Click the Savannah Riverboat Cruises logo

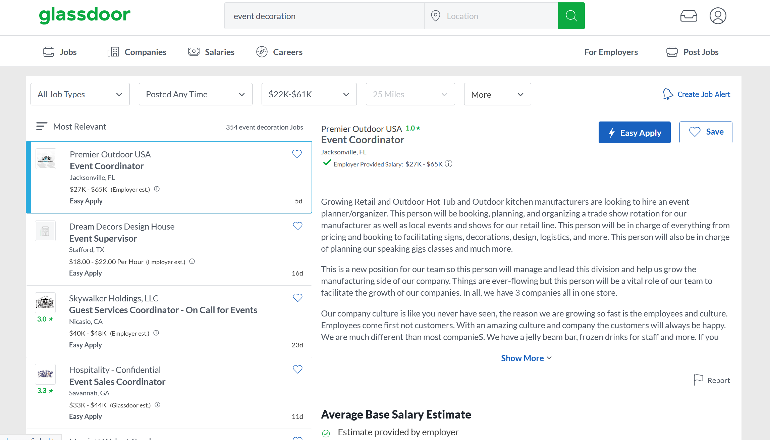coord(45,374)
